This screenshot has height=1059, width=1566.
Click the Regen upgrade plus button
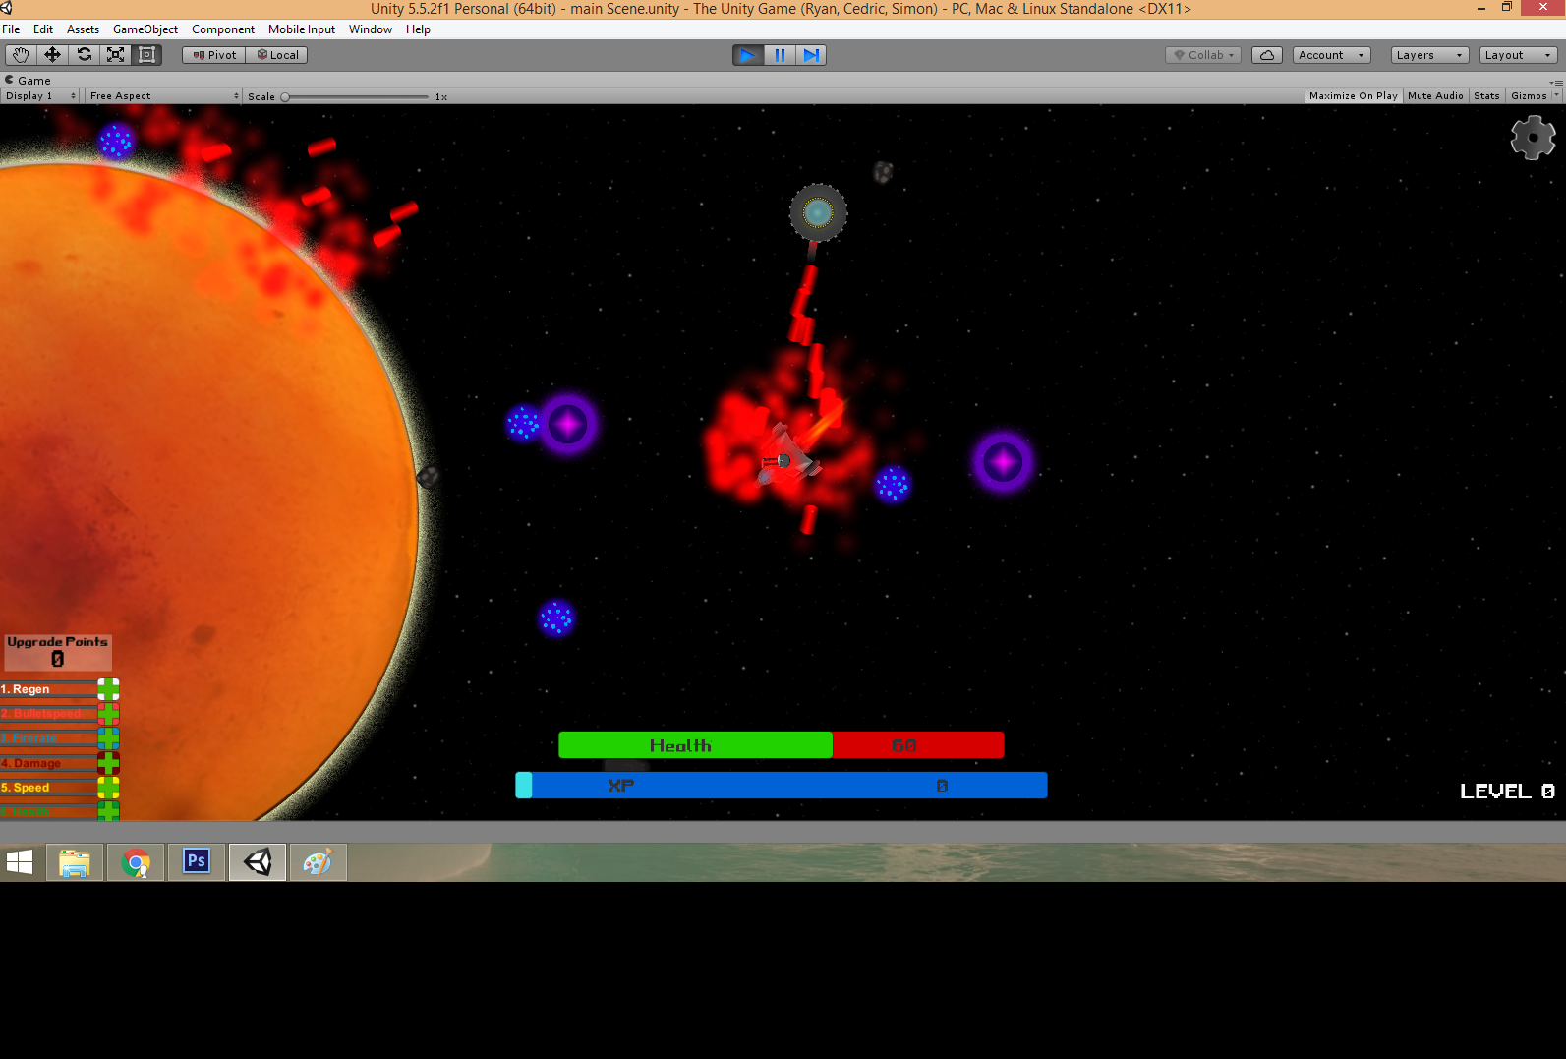108,689
